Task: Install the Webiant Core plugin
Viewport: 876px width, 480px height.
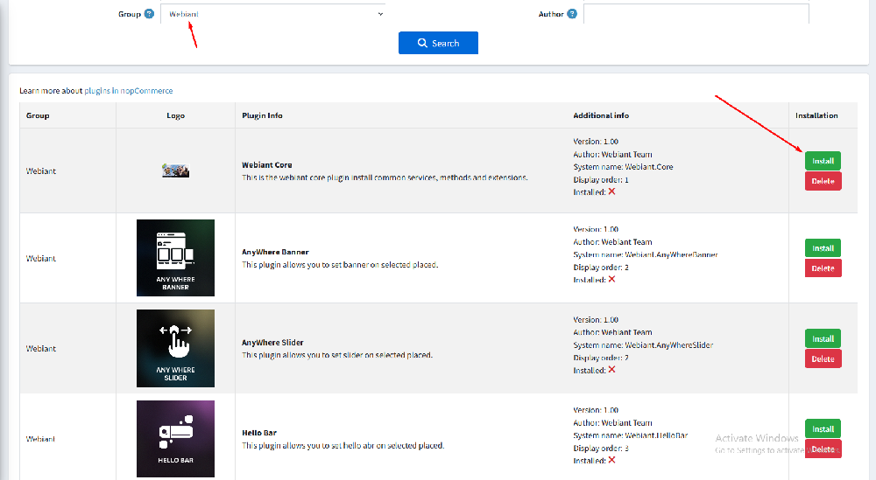Action: pos(823,161)
